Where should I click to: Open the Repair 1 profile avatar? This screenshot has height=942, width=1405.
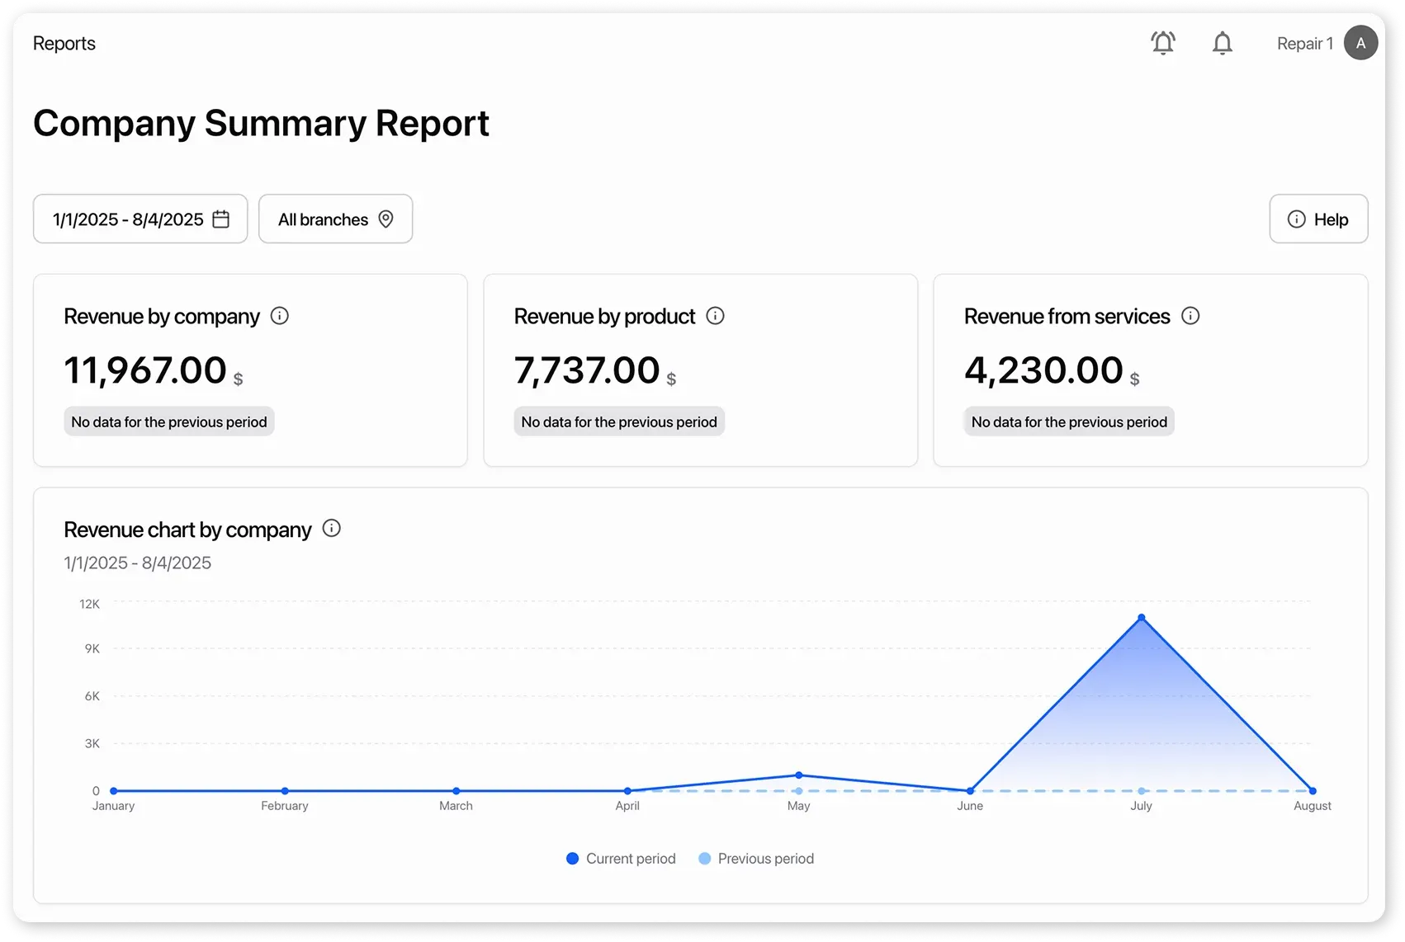click(1361, 42)
